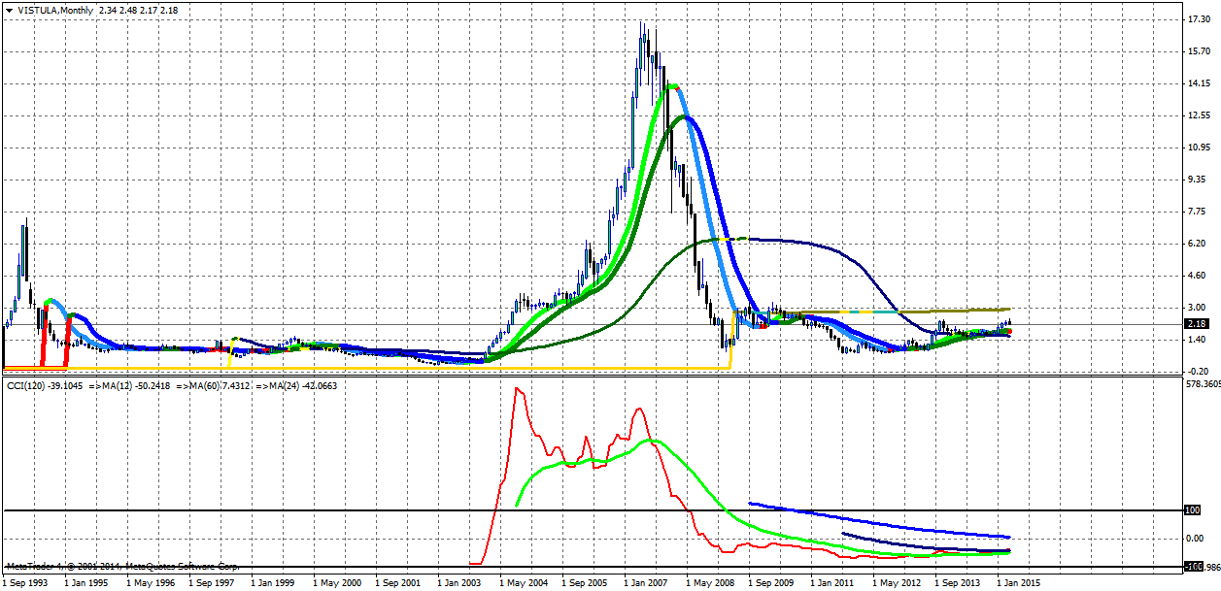Click the 1.40 price axis label

coord(1196,340)
